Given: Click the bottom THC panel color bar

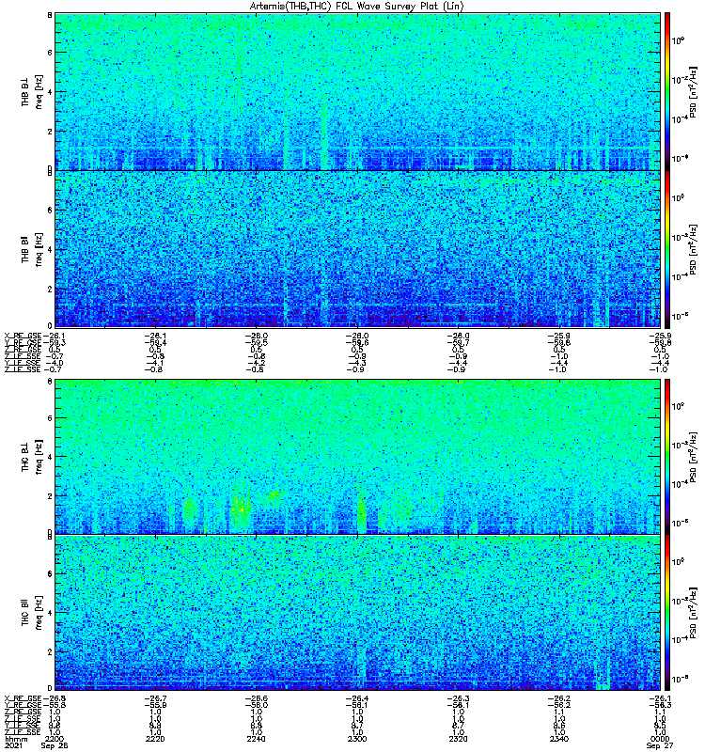Looking at the screenshot, I should tap(667, 613).
